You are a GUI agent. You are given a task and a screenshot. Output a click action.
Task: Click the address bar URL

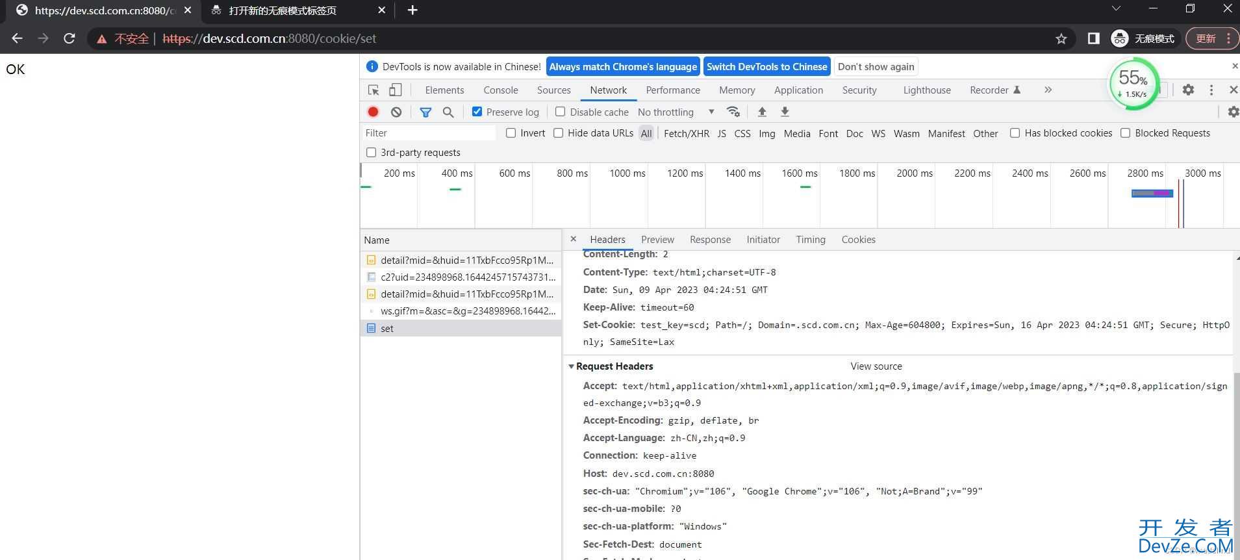(x=269, y=38)
